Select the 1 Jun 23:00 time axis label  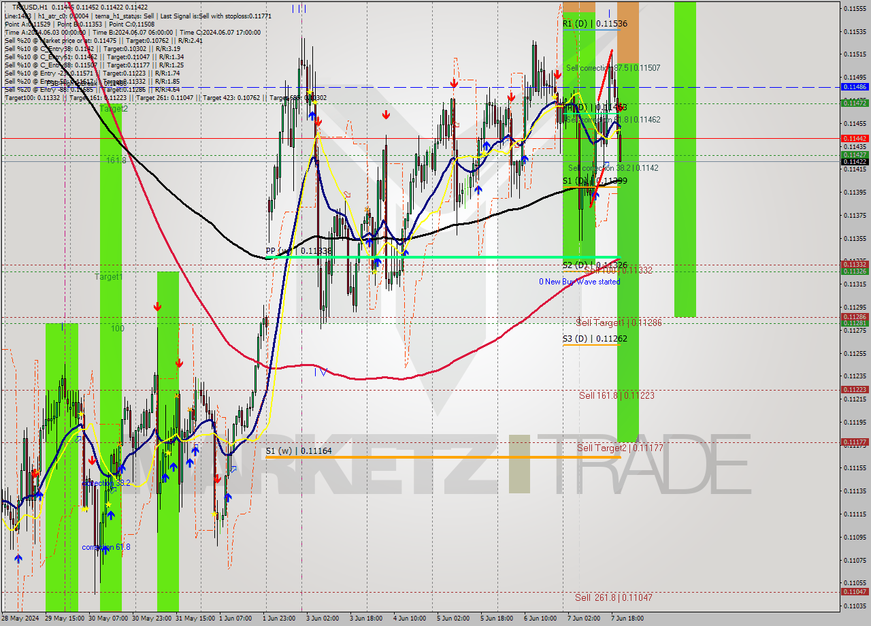point(280,619)
